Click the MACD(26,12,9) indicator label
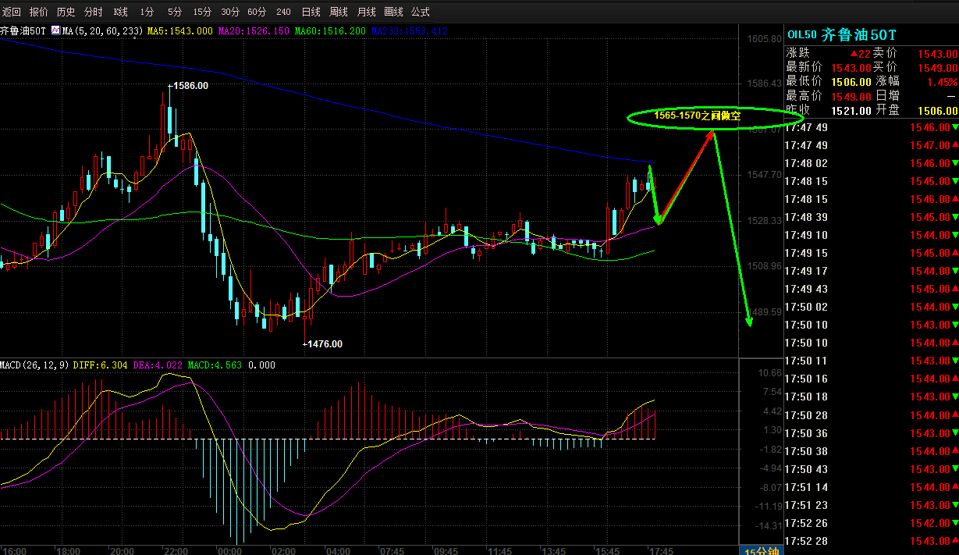The image size is (959, 555). pyautogui.click(x=34, y=365)
